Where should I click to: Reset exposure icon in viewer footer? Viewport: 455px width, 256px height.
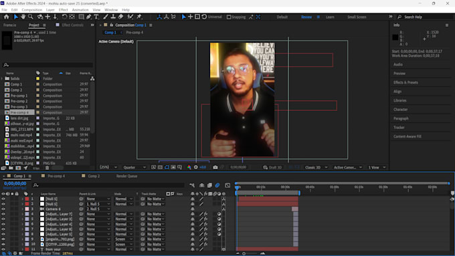(196, 167)
